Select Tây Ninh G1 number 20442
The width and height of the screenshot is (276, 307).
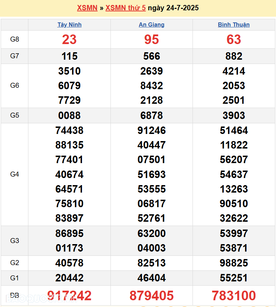click(70, 278)
